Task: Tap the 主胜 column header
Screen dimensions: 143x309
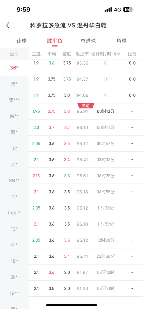Action: (36, 54)
